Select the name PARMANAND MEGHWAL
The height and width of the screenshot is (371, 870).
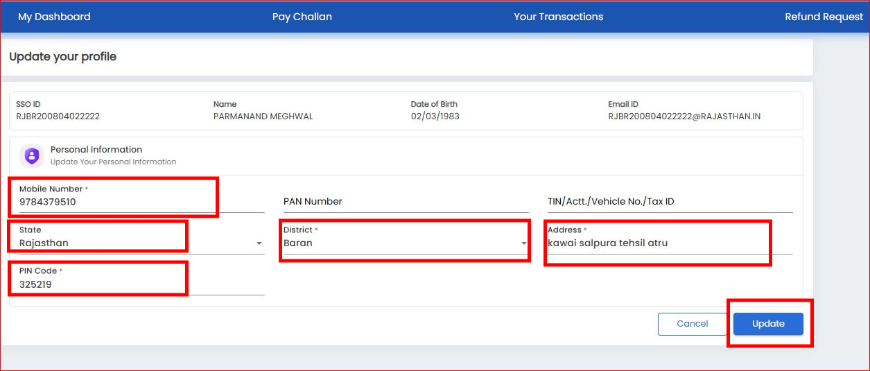(263, 117)
